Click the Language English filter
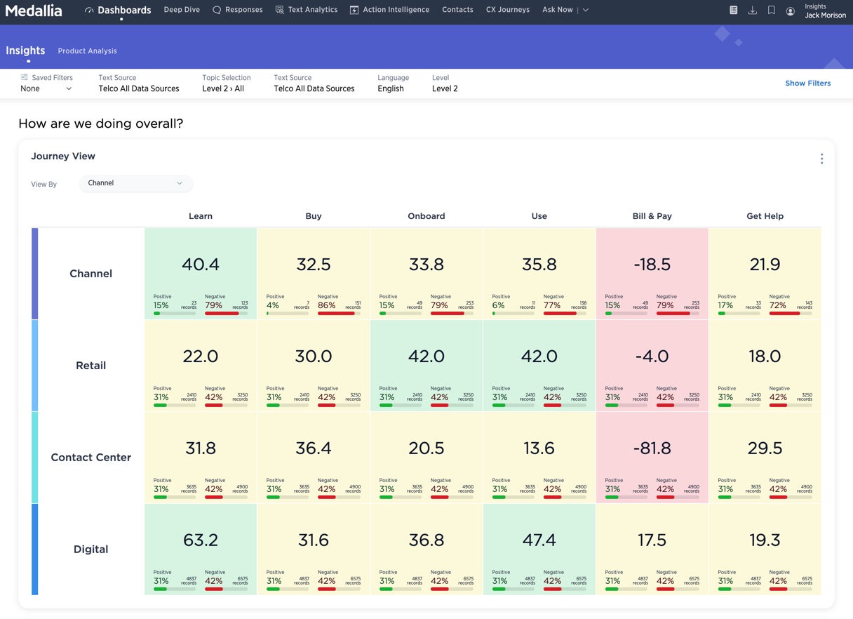Screen dimensions: 853x619 point(391,88)
